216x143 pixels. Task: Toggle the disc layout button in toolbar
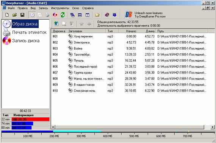32,15
